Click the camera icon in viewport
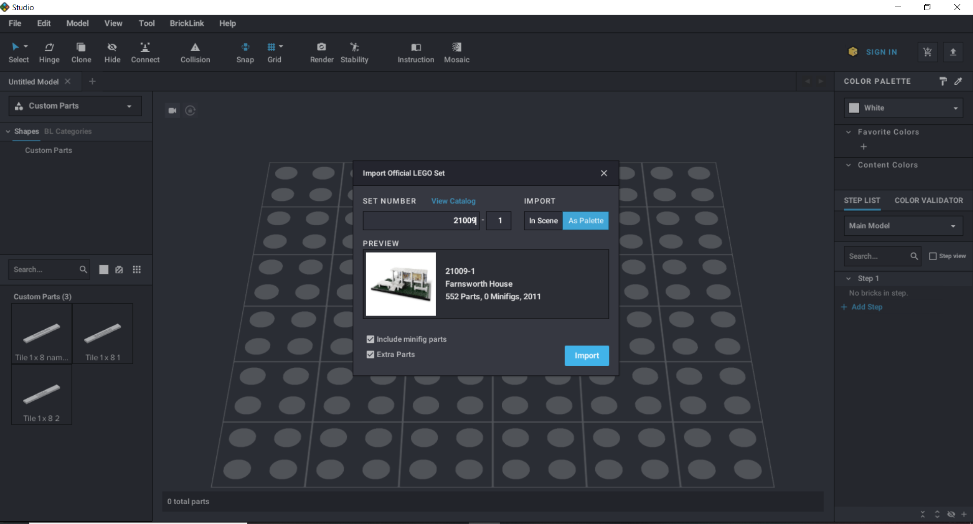 (x=173, y=111)
